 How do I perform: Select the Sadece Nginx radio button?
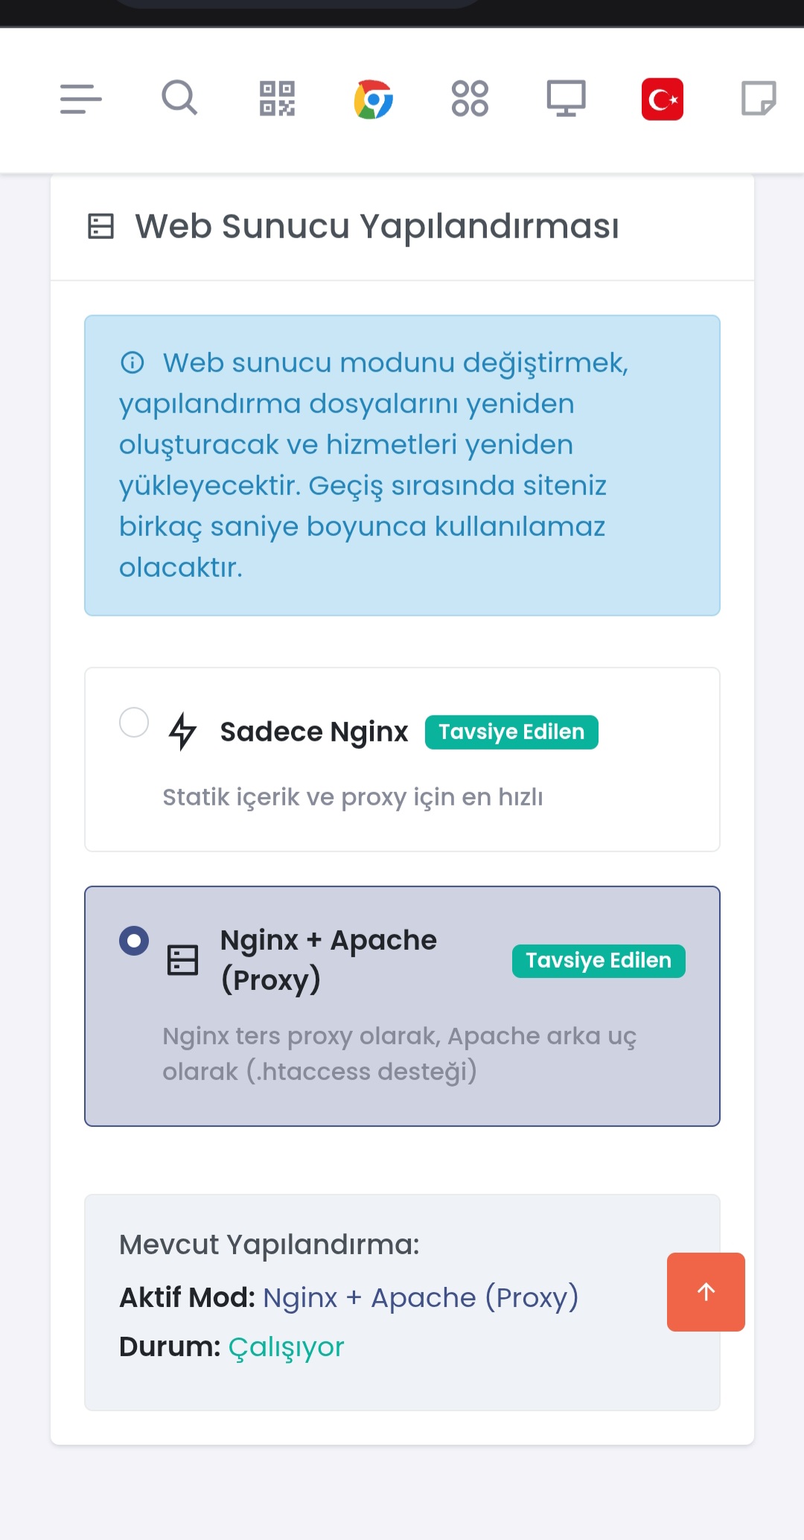[x=134, y=722]
